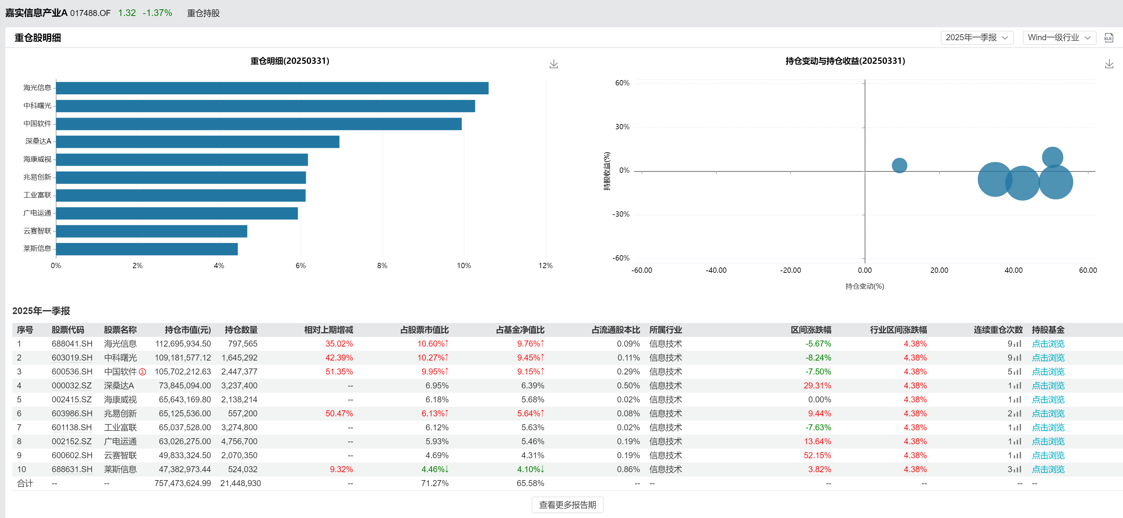Screen dimensions: 1123x518
Task: Open stock code 600602.SH link
Action: coord(72,456)
